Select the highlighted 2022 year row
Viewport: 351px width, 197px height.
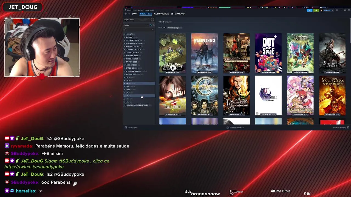[x=139, y=83]
